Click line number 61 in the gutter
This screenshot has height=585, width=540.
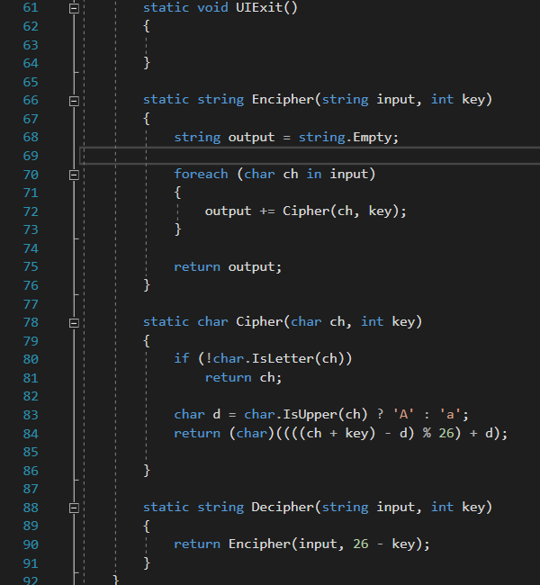[x=31, y=7]
